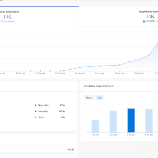Click the Masculino legend color square
The image size is (158, 158).
36,105
